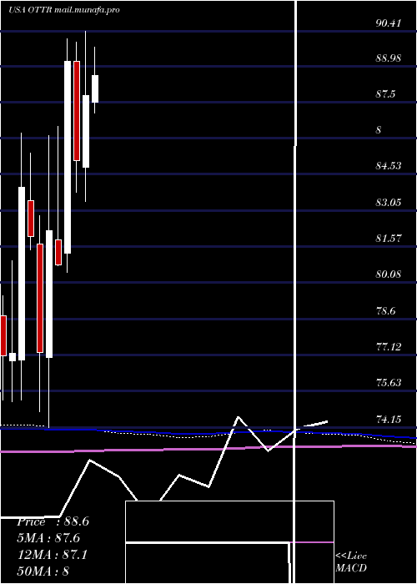Click the last white candlestick on the right
The image size is (417, 584).
pyautogui.click(x=95, y=88)
